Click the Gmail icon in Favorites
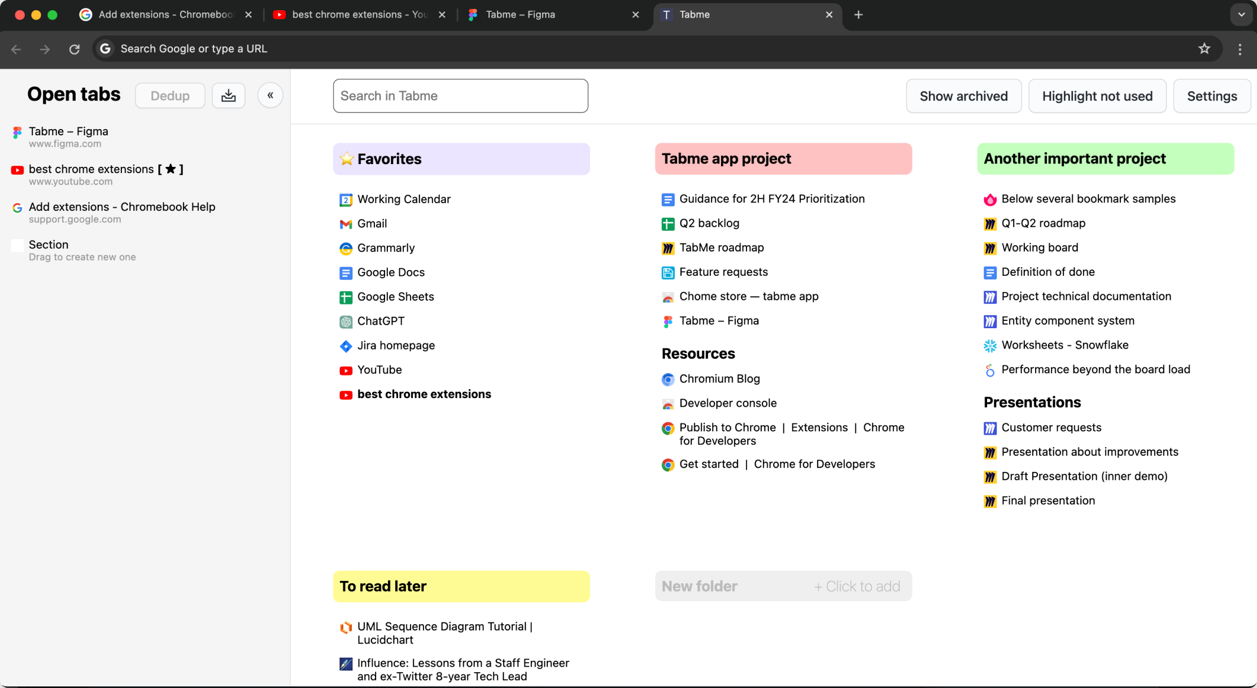The width and height of the screenshot is (1257, 688). [346, 224]
